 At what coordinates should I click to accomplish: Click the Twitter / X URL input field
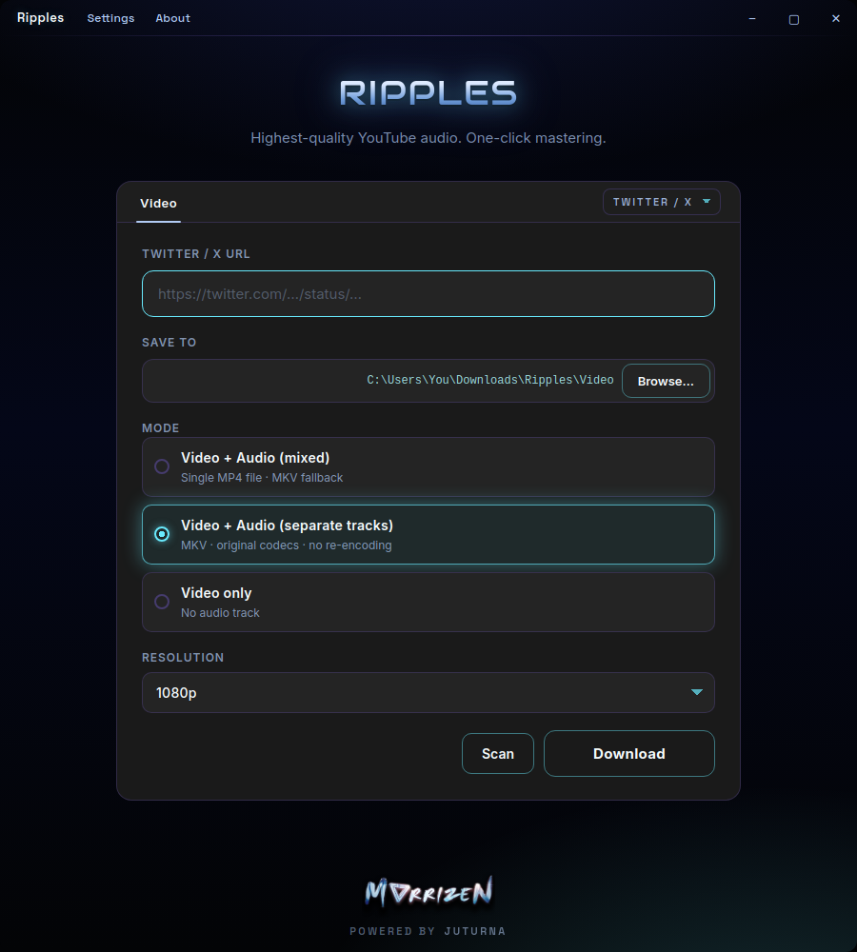pos(428,294)
